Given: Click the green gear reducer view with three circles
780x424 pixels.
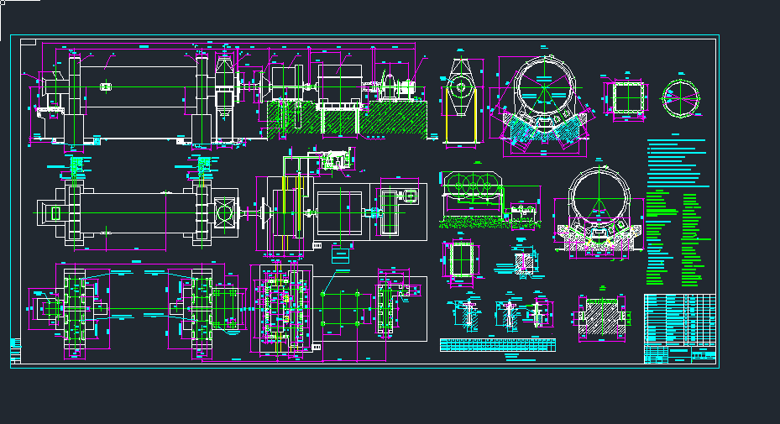Looking at the screenshot, I should [471, 191].
